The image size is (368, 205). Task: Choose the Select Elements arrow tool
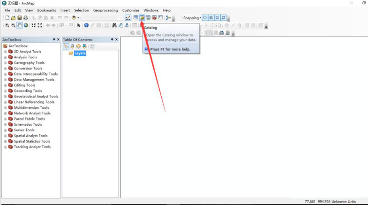(x=79, y=25)
